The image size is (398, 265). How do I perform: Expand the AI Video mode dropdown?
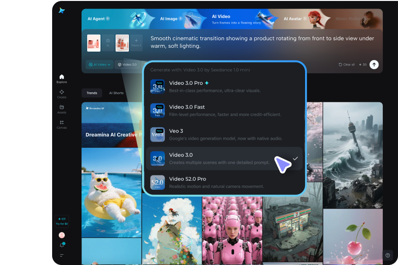tap(99, 65)
